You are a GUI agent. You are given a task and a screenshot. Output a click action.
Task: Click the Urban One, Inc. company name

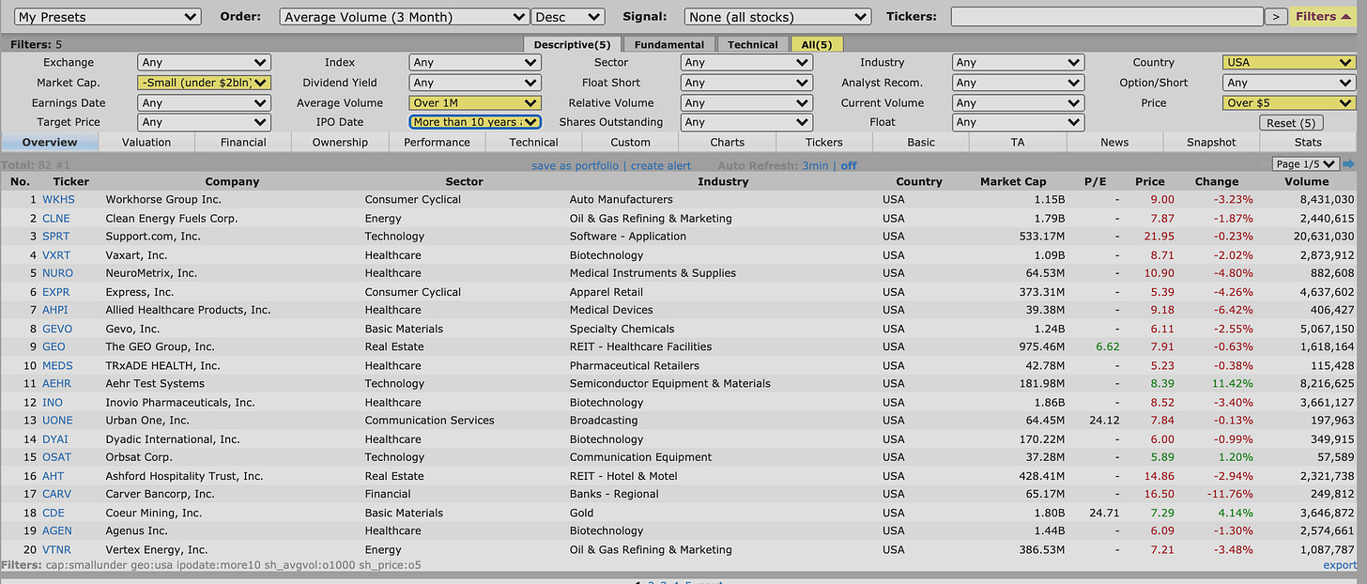click(147, 421)
